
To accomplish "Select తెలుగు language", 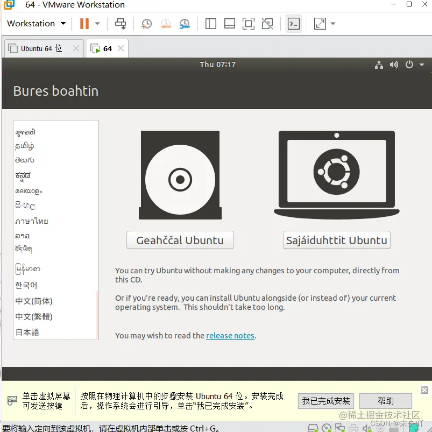I will pyautogui.click(x=25, y=160).
